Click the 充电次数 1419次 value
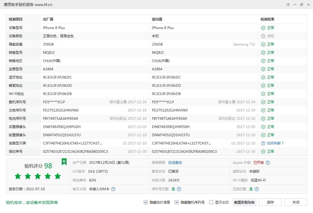313x213 pixels. point(174,180)
